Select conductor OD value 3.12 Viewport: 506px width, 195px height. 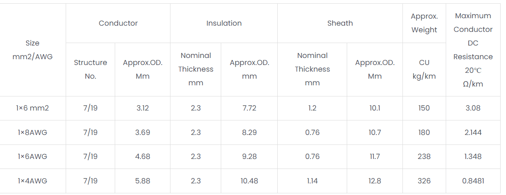pyautogui.click(x=143, y=108)
